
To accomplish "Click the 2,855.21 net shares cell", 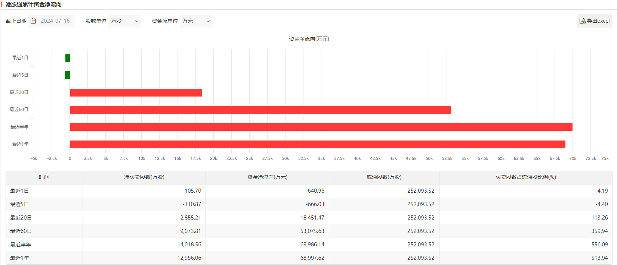I will (x=144, y=218).
